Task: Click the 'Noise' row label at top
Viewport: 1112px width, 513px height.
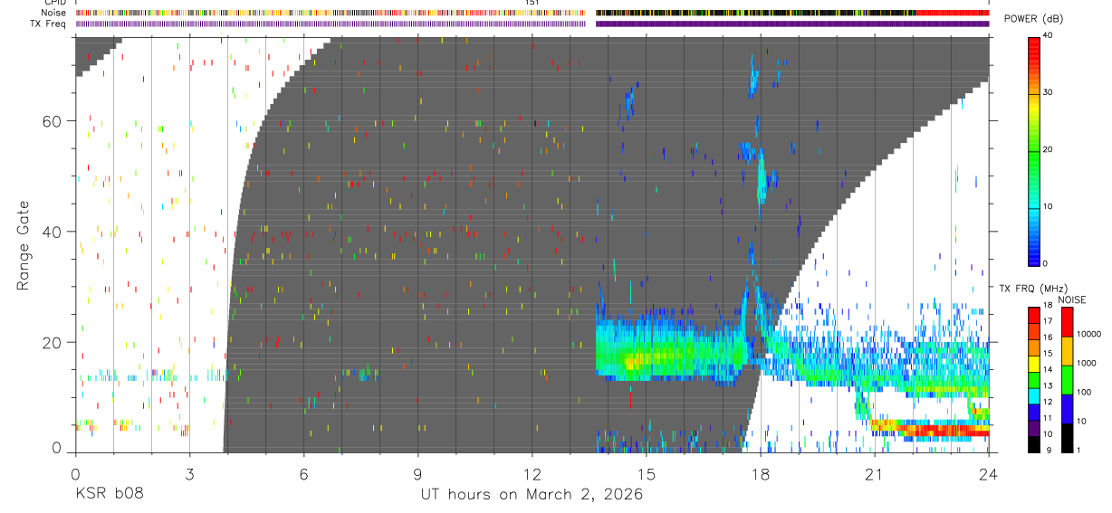Action: point(54,13)
